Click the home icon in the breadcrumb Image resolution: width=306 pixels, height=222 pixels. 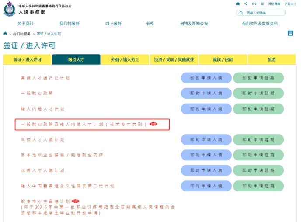coord(5,33)
